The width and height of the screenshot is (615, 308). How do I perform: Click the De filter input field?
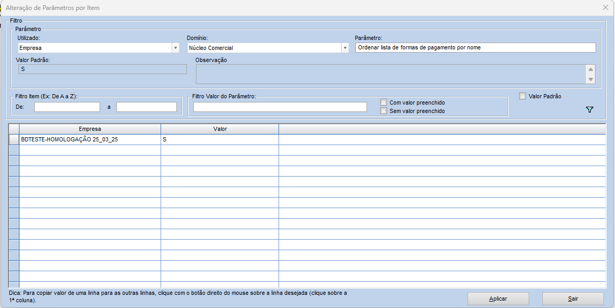67,107
